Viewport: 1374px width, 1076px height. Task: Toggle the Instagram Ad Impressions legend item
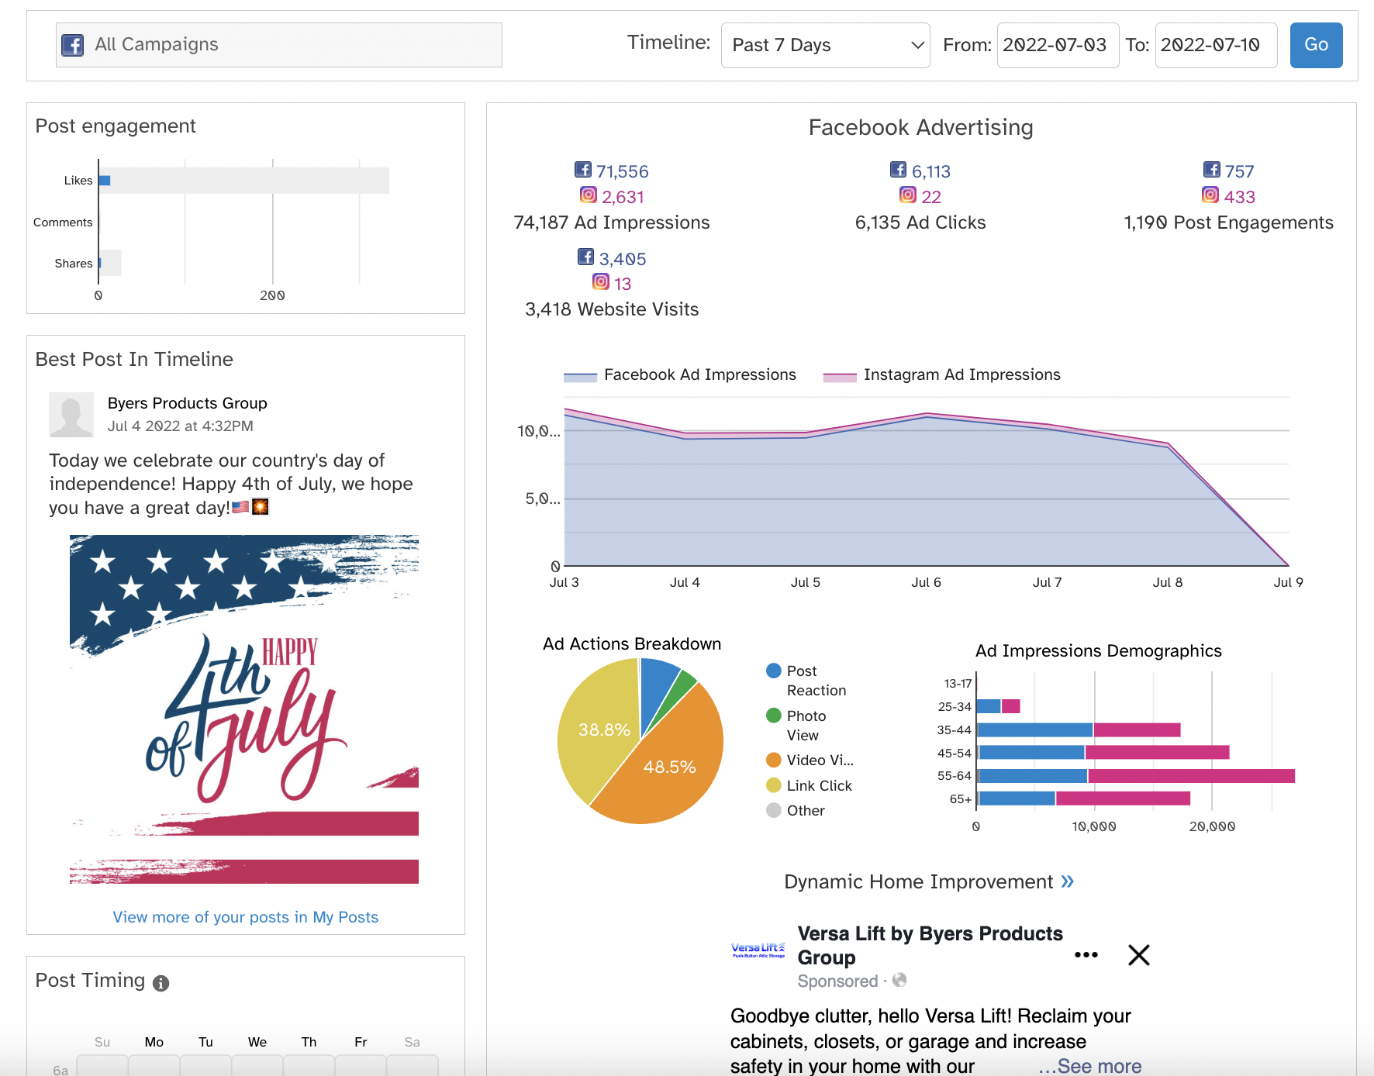pyautogui.click(x=941, y=375)
